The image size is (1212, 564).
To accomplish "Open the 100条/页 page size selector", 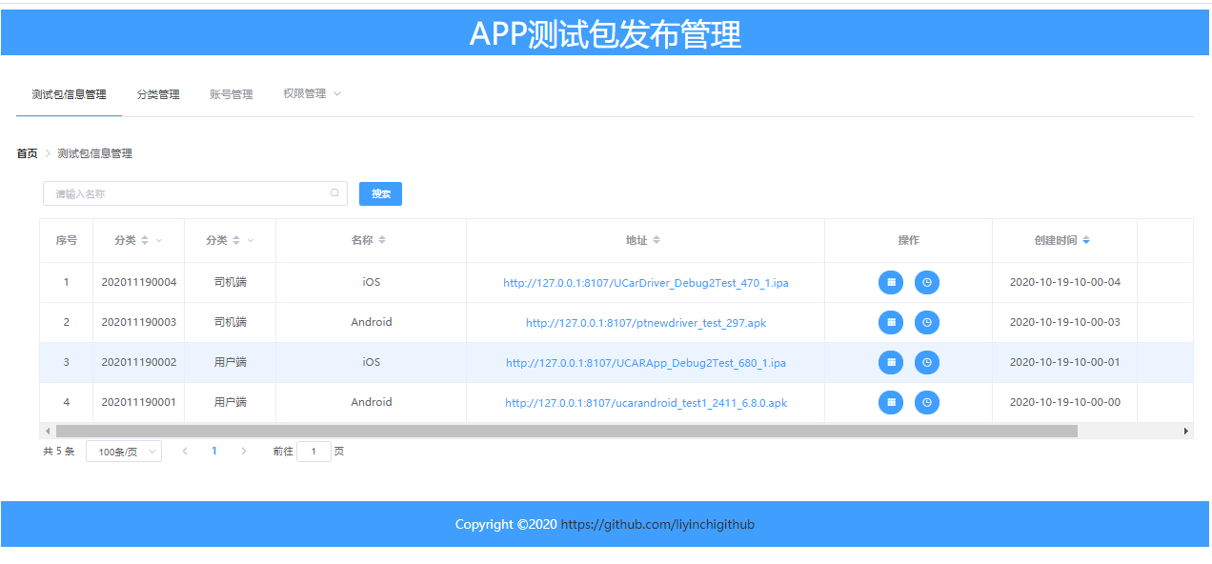I will [x=124, y=452].
